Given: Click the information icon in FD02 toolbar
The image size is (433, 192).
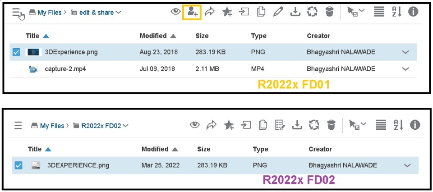Looking at the screenshot, I should click(415, 125).
